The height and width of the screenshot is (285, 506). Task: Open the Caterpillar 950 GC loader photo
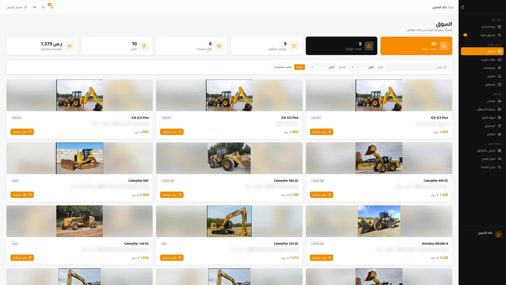[x=379, y=158]
